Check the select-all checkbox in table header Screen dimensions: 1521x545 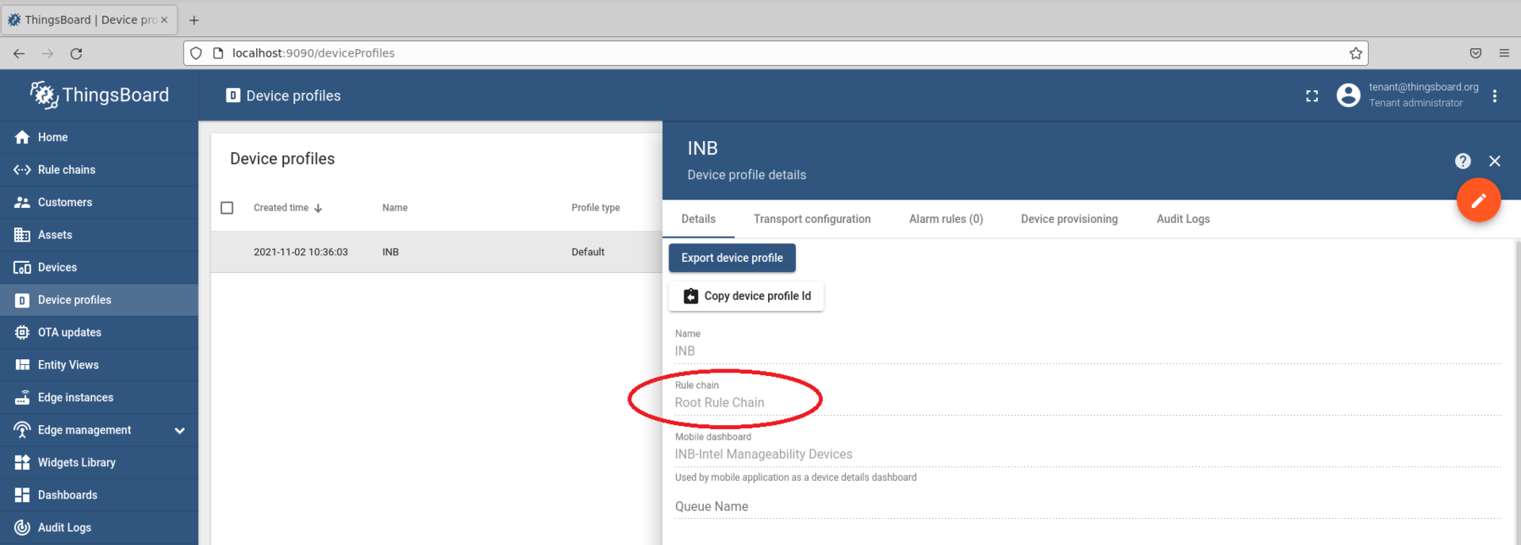(x=226, y=208)
